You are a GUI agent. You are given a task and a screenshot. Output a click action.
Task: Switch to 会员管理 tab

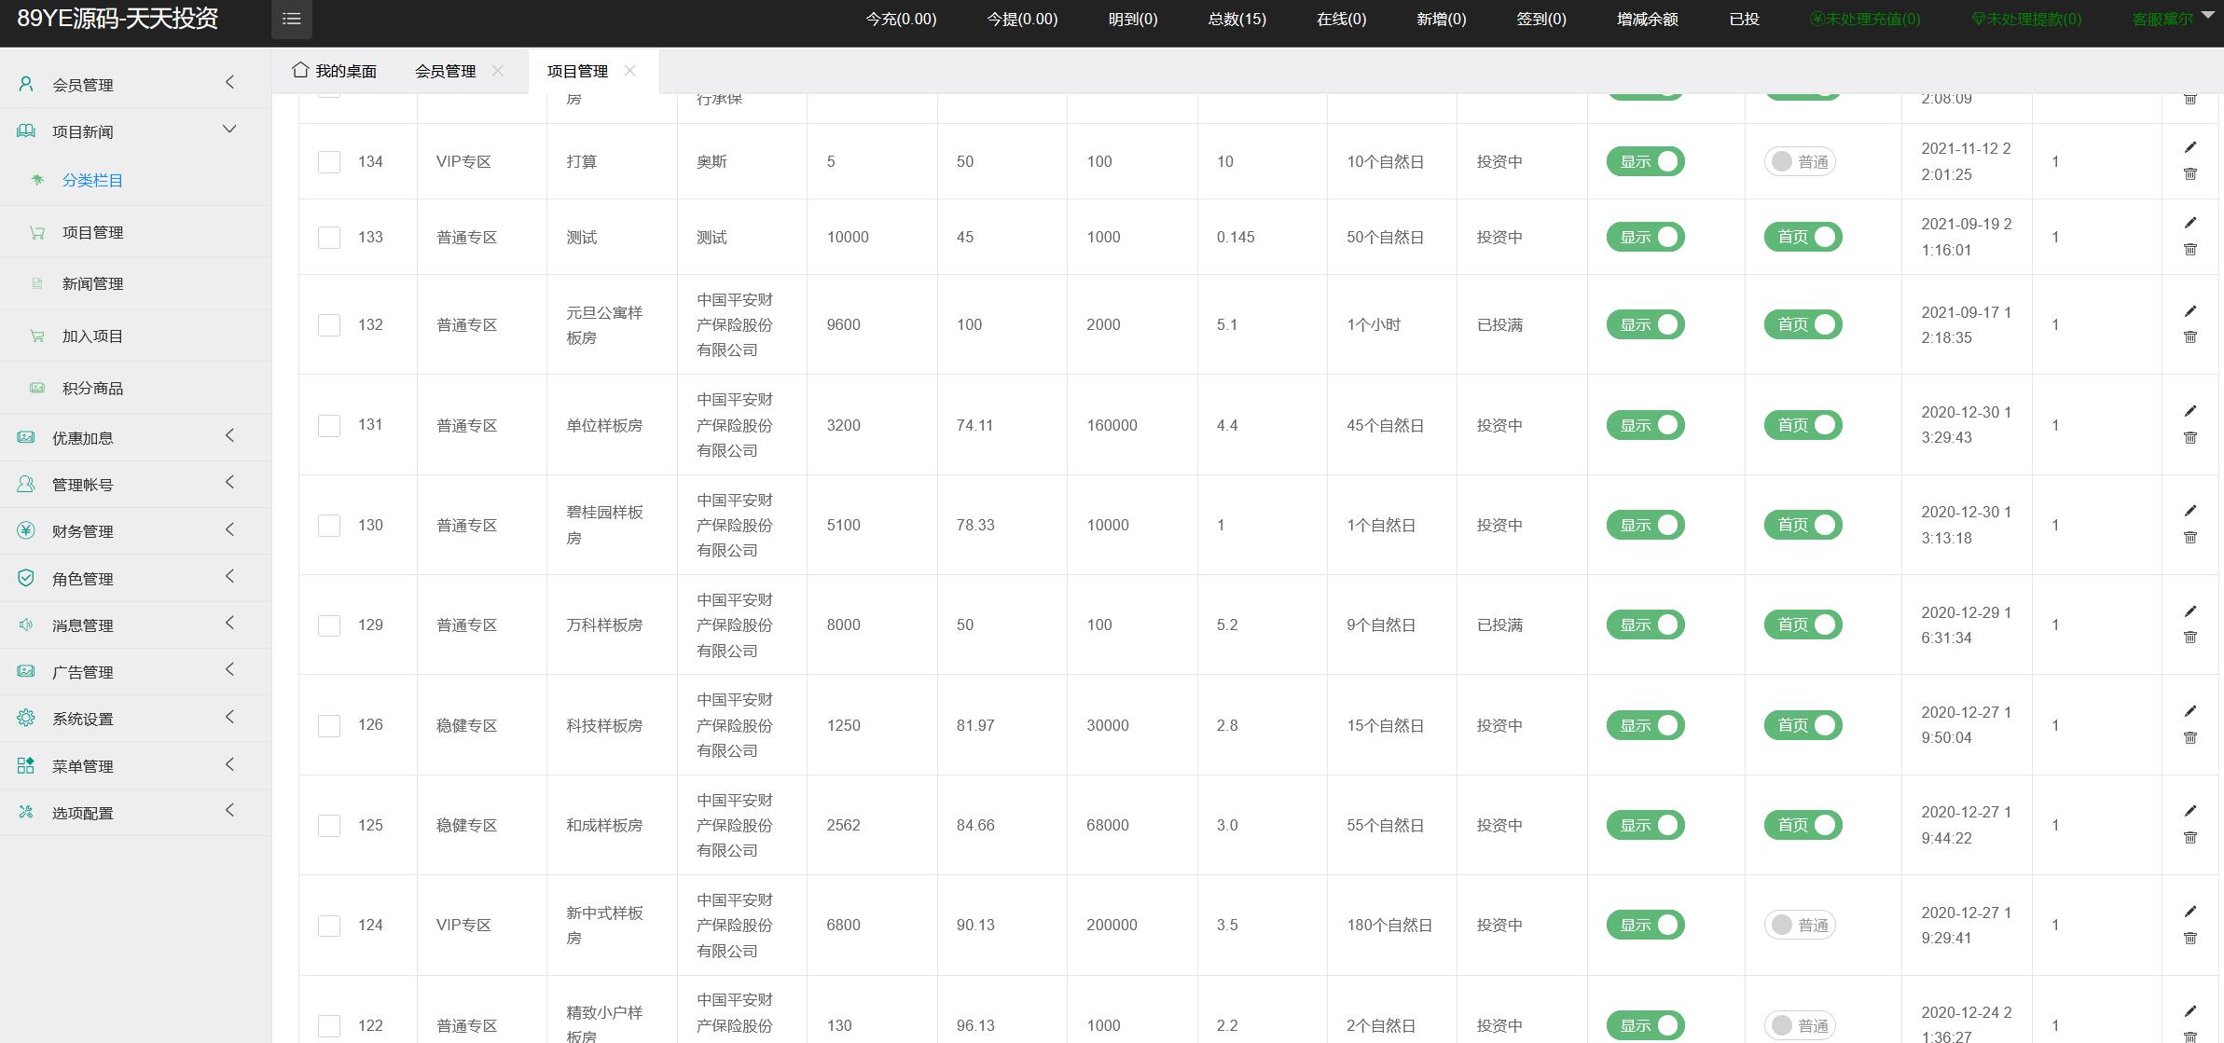pyautogui.click(x=445, y=71)
